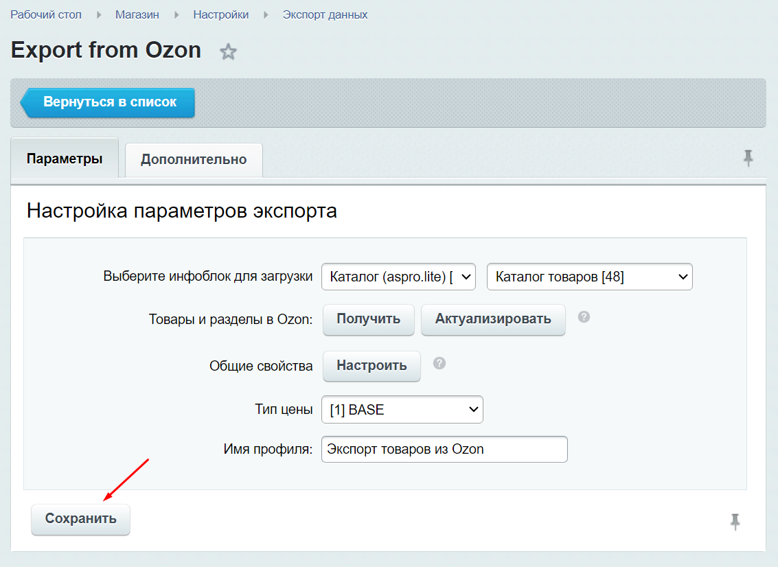Image resolution: width=778 pixels, height=567 pixels.
Task: Expand the Тип цены [1] BASE dropdown
Action: (402, 410)
